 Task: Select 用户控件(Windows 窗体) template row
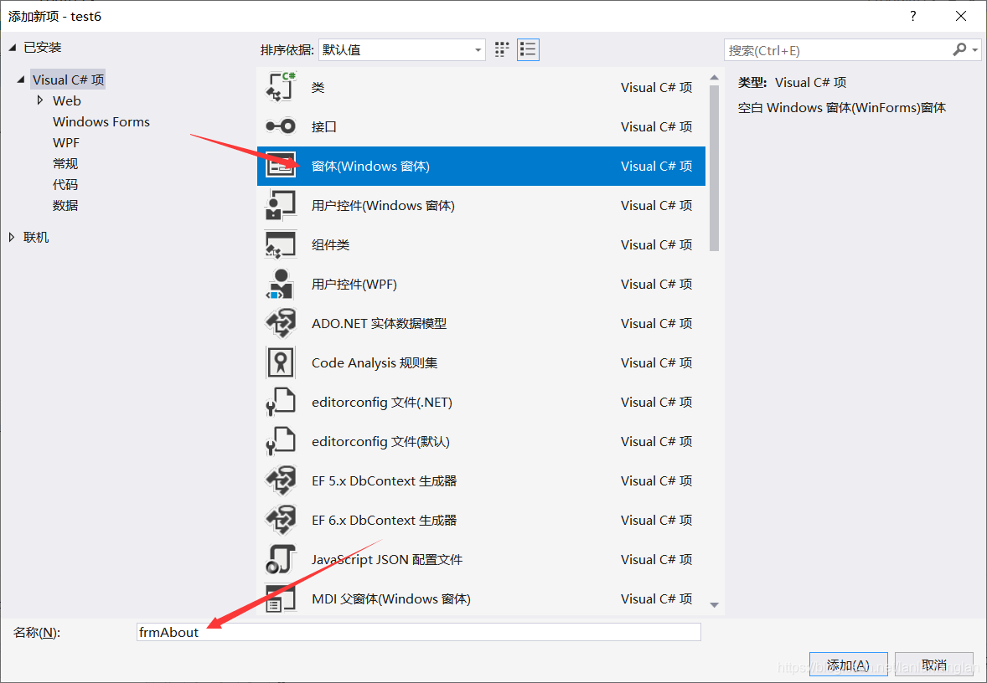pos(481,206)
